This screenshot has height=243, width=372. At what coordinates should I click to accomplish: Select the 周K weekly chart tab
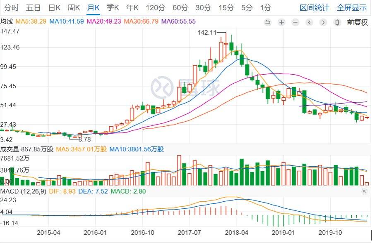(x=74, y=7)
